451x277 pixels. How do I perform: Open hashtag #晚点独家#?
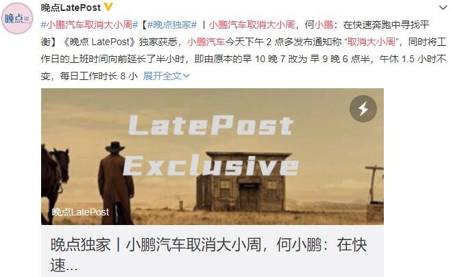(172, 25)
